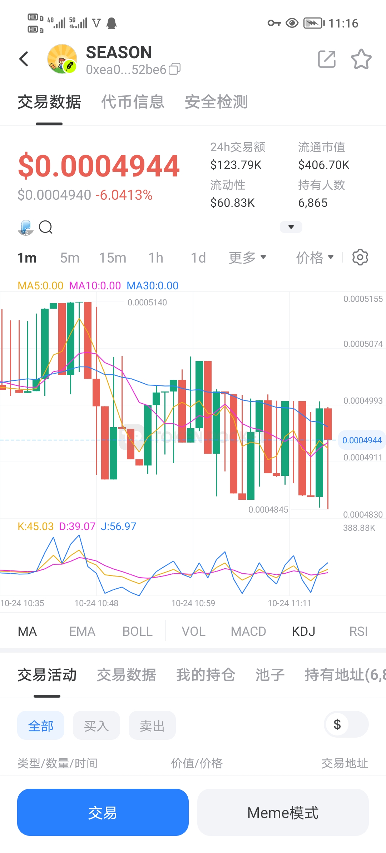Enable the MA indicator

click(28, 632)
